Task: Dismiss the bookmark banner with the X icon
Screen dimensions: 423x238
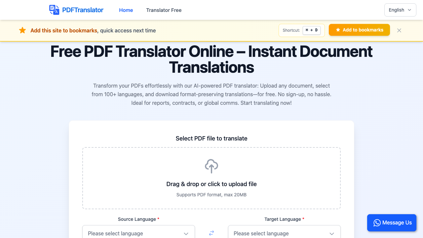Action: click(399, 30)
